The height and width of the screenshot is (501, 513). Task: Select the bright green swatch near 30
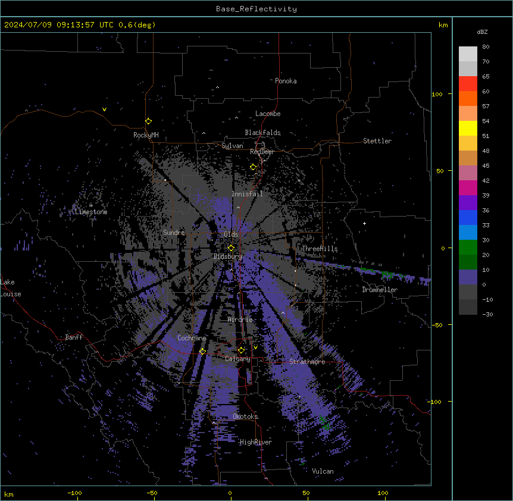click(468, 248)
